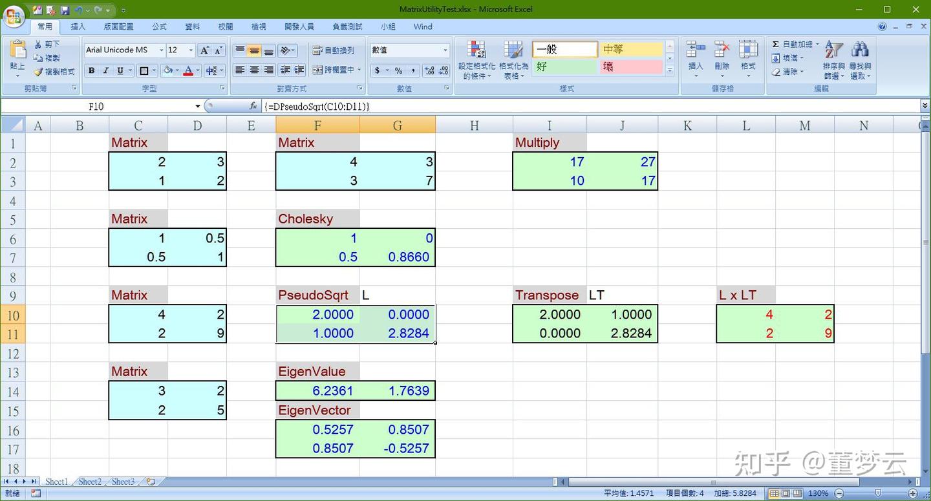This screenshot has width=931, height=501.
Task: Open the Office Button menu
Action: (x=14, y=17)
